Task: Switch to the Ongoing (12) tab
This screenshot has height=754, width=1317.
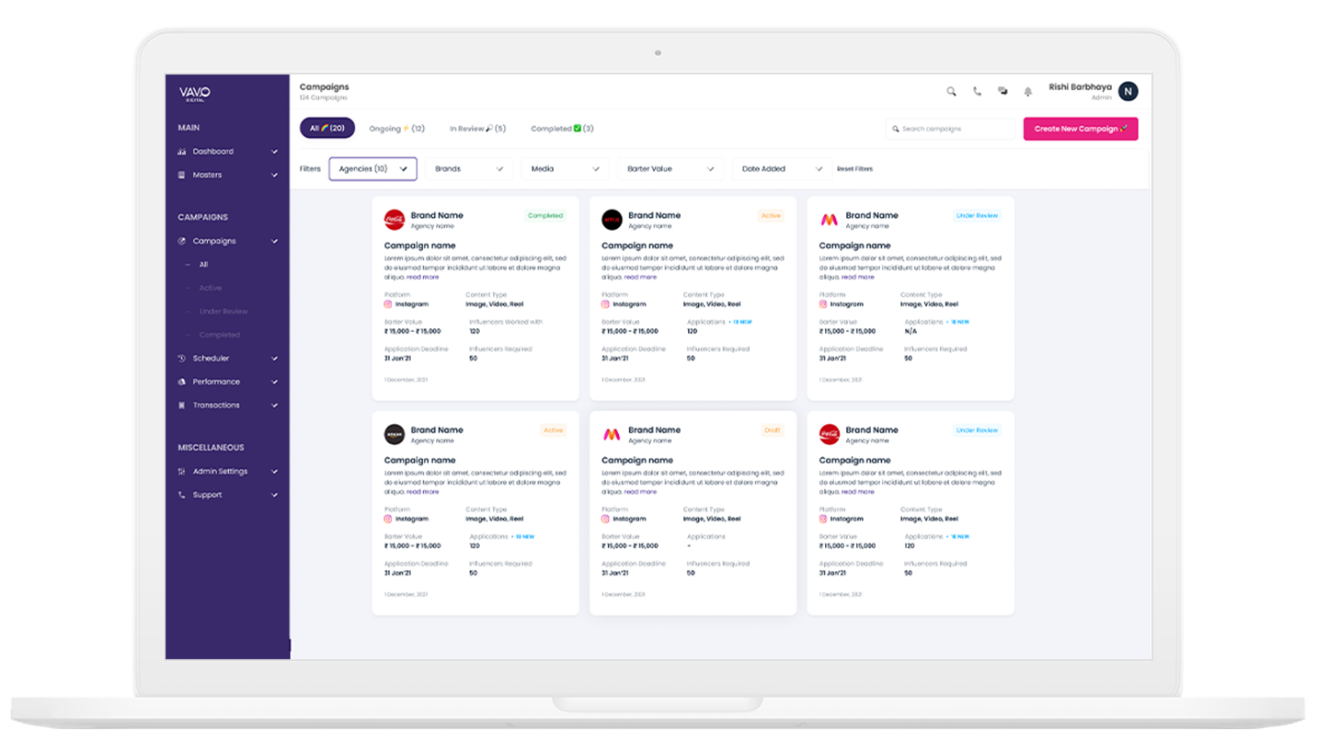Action: tap(396, 129)
